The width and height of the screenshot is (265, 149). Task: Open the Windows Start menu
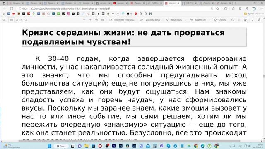50,146
